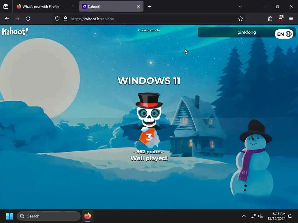This screenshot has height=223, width=298.
Task: Click the site security padlock icon
Action: point(65,19)
